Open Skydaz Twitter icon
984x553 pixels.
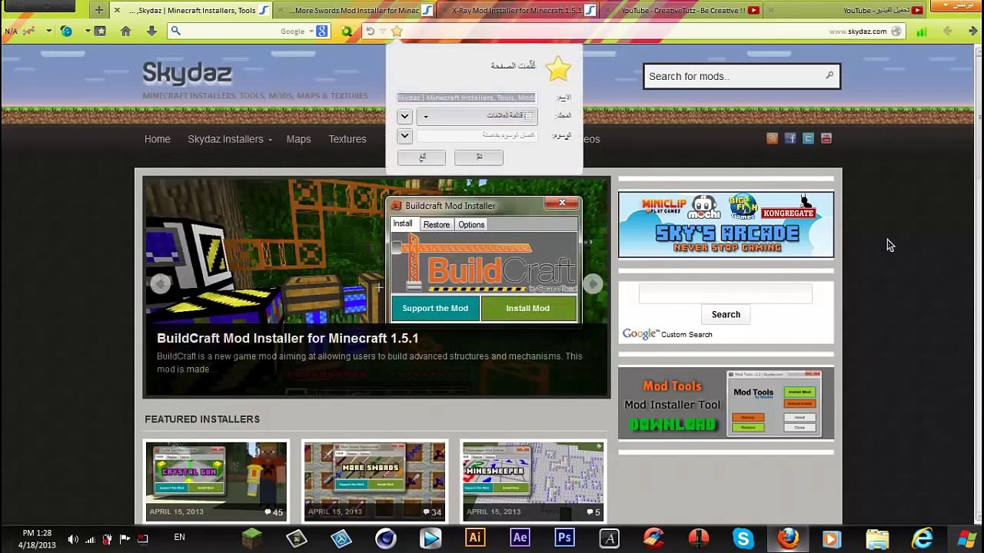tap(808, 138)
